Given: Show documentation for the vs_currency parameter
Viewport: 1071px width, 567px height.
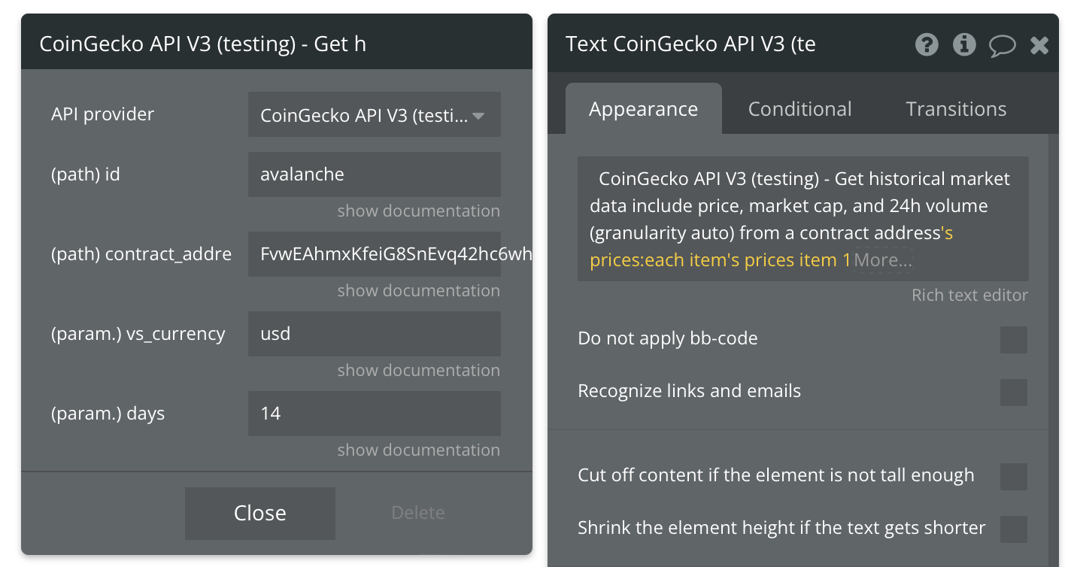Looking at the screenshot, I should click(x=418, y=371).
